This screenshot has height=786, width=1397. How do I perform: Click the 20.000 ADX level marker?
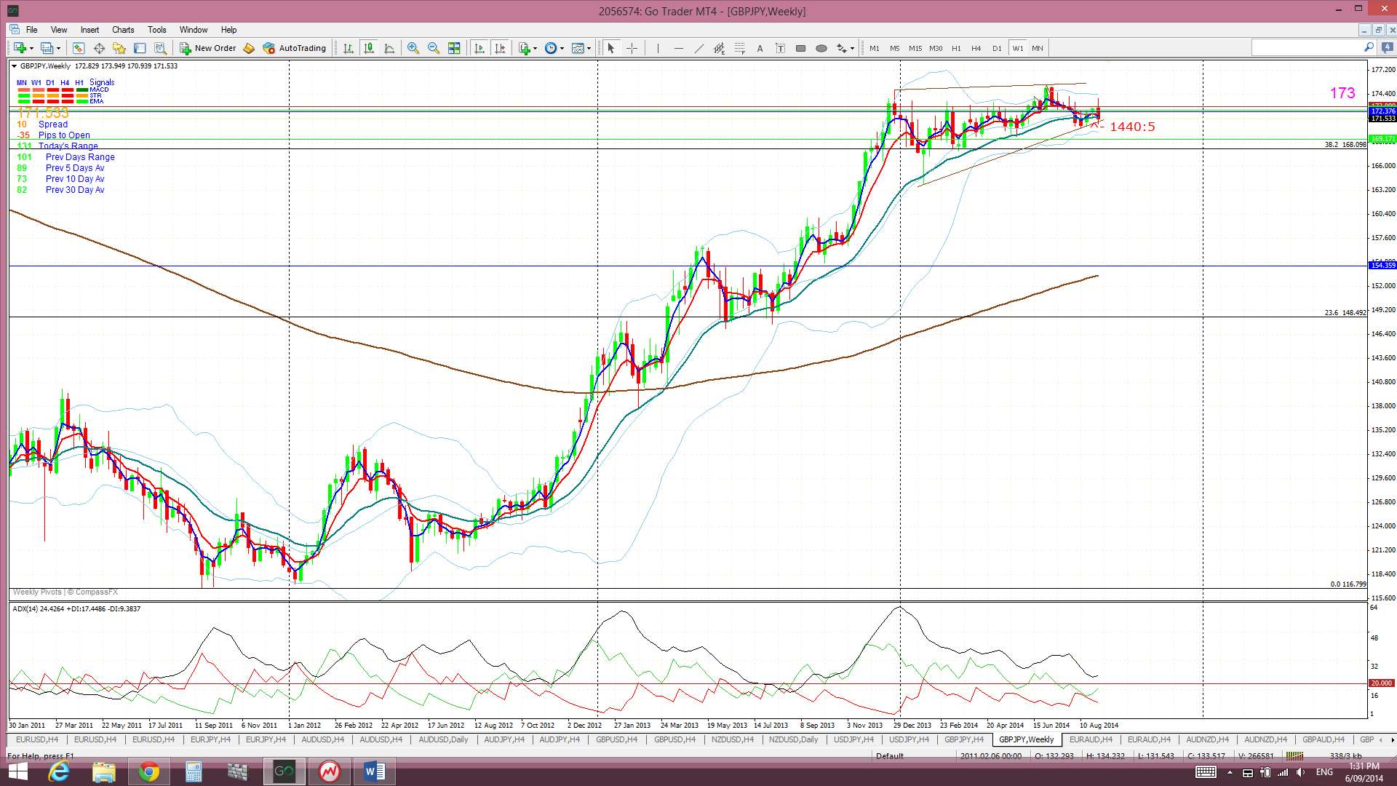[1380, 683]
